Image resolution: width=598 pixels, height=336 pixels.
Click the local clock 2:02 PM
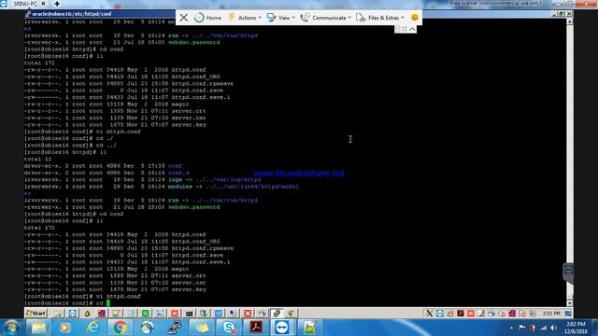(576, 328)
